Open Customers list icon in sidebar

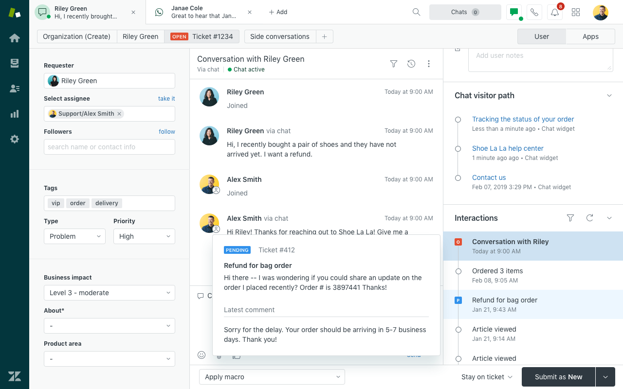click(15, 88)
